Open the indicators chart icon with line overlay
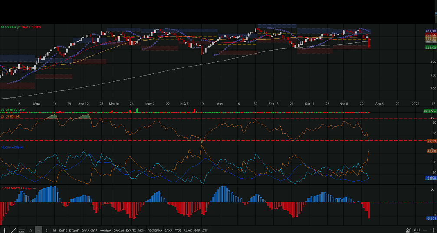 pos(408,230)
